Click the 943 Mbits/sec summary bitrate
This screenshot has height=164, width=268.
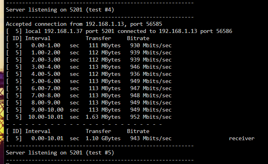click(x=151, y=138)
